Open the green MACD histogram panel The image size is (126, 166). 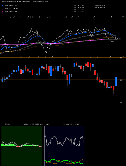[x=21, y=146]
